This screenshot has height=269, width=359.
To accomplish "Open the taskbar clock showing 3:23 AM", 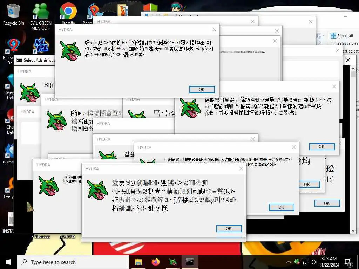I will pyautogui.click(x=329, y=262).
